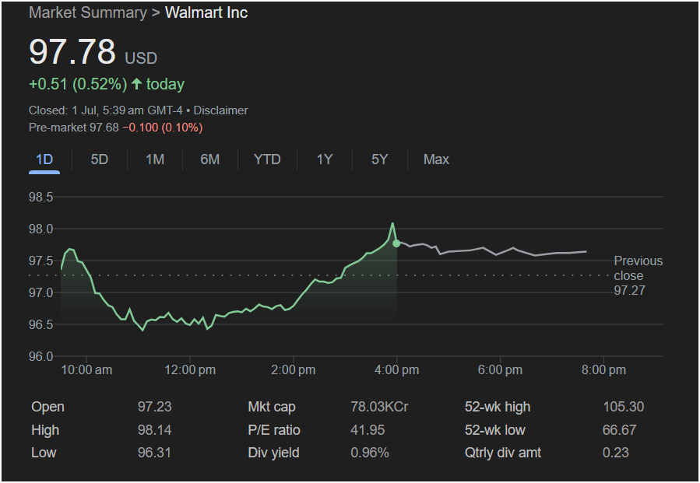
Task: Click the 10:00 am axis label
Action: (x=86, y=369)
